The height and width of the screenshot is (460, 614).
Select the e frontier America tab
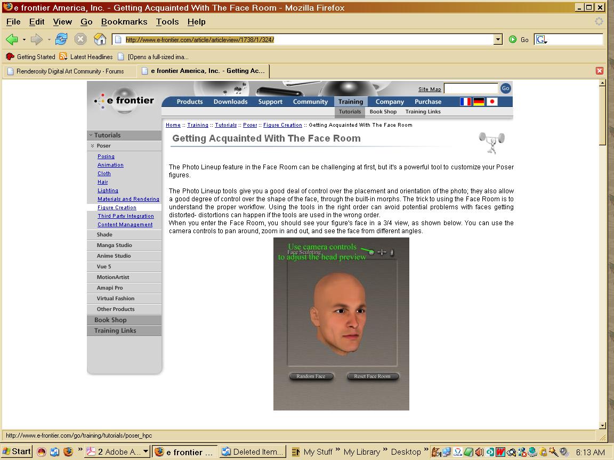(x=203, y=71)
